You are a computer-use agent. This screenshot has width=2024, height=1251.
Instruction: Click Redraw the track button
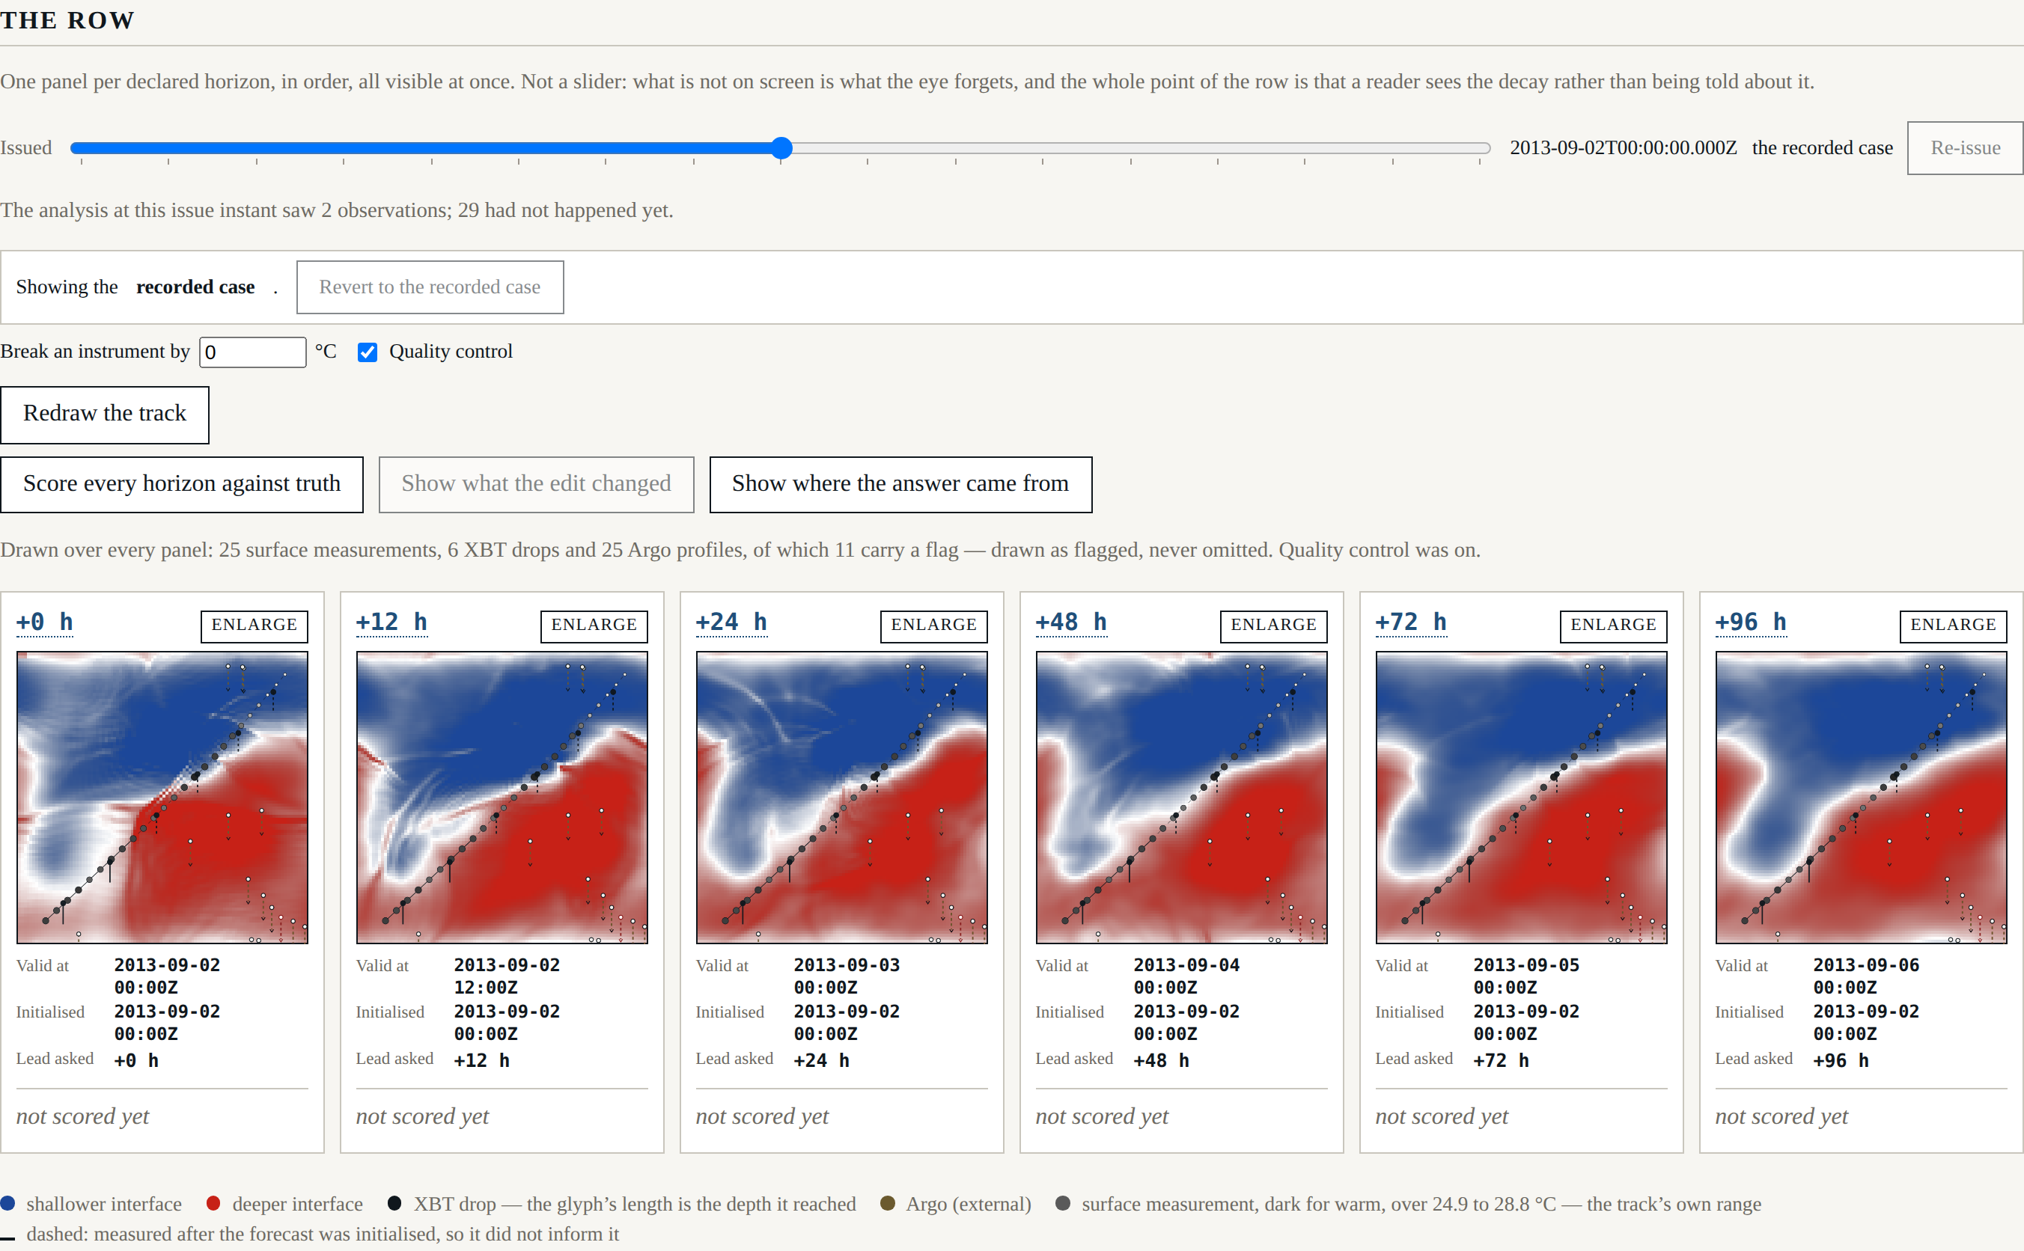click(104, 415)
